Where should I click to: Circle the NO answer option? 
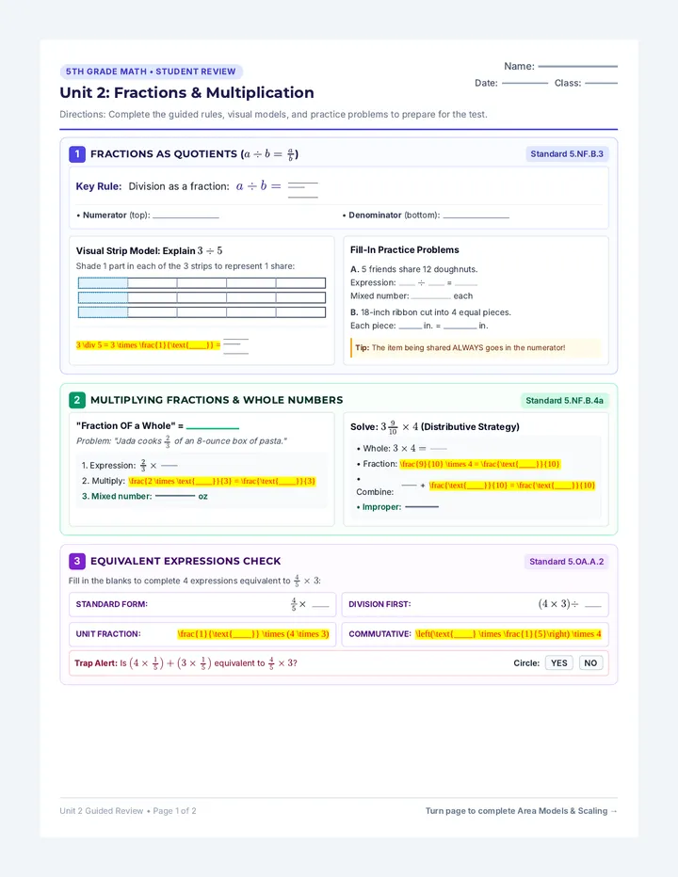590,662
